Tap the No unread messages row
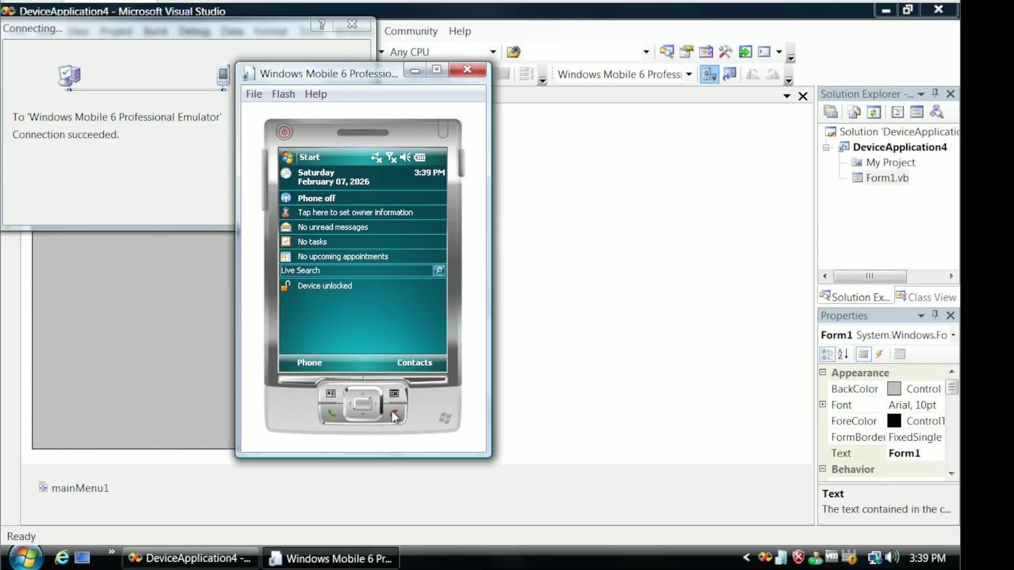The image size is (1014, 570). coord(363,227)
